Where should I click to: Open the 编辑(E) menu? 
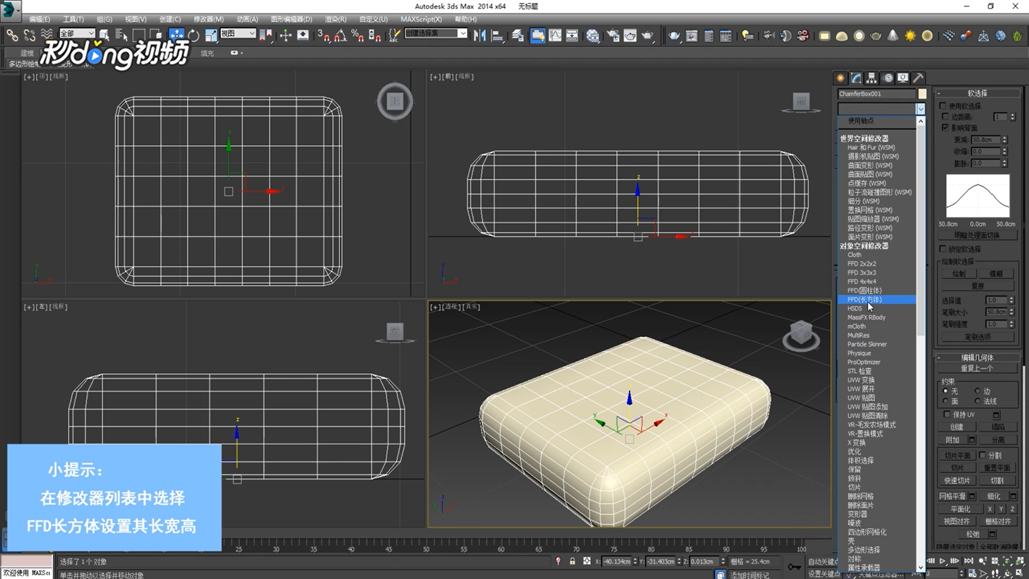[x=40, y=19]
